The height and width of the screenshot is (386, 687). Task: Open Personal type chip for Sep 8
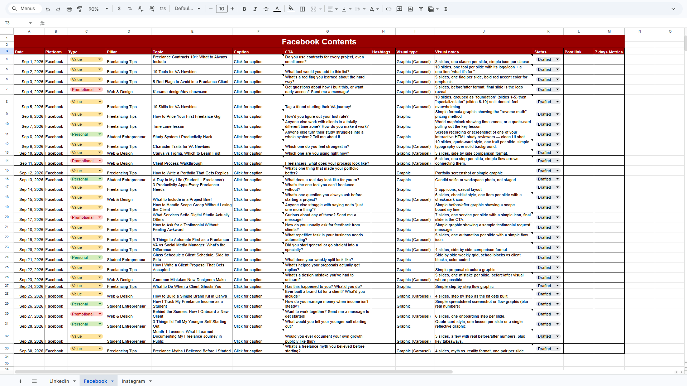(x=86, y=134)
